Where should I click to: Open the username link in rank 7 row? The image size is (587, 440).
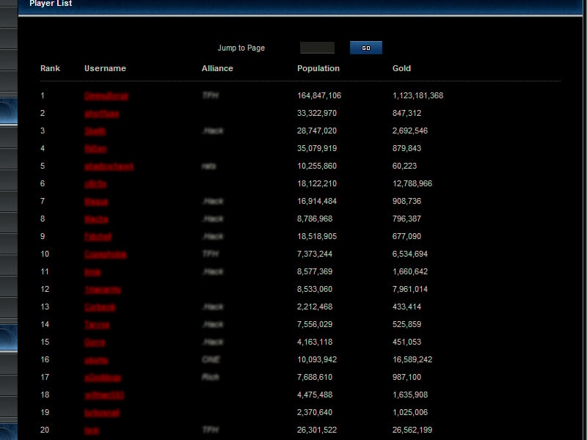pyautogui.click(x=96, y=201)
